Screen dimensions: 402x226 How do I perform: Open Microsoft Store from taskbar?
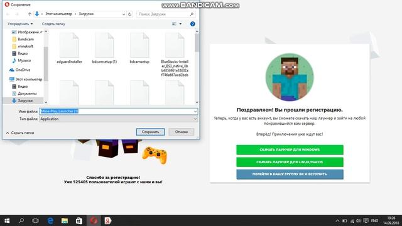(79, 220)
